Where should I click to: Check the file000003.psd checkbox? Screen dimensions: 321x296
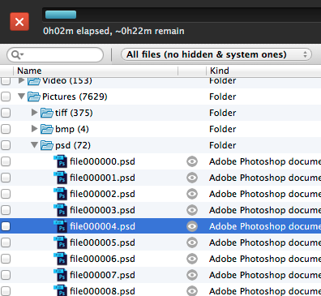click(x=6, y=210)
